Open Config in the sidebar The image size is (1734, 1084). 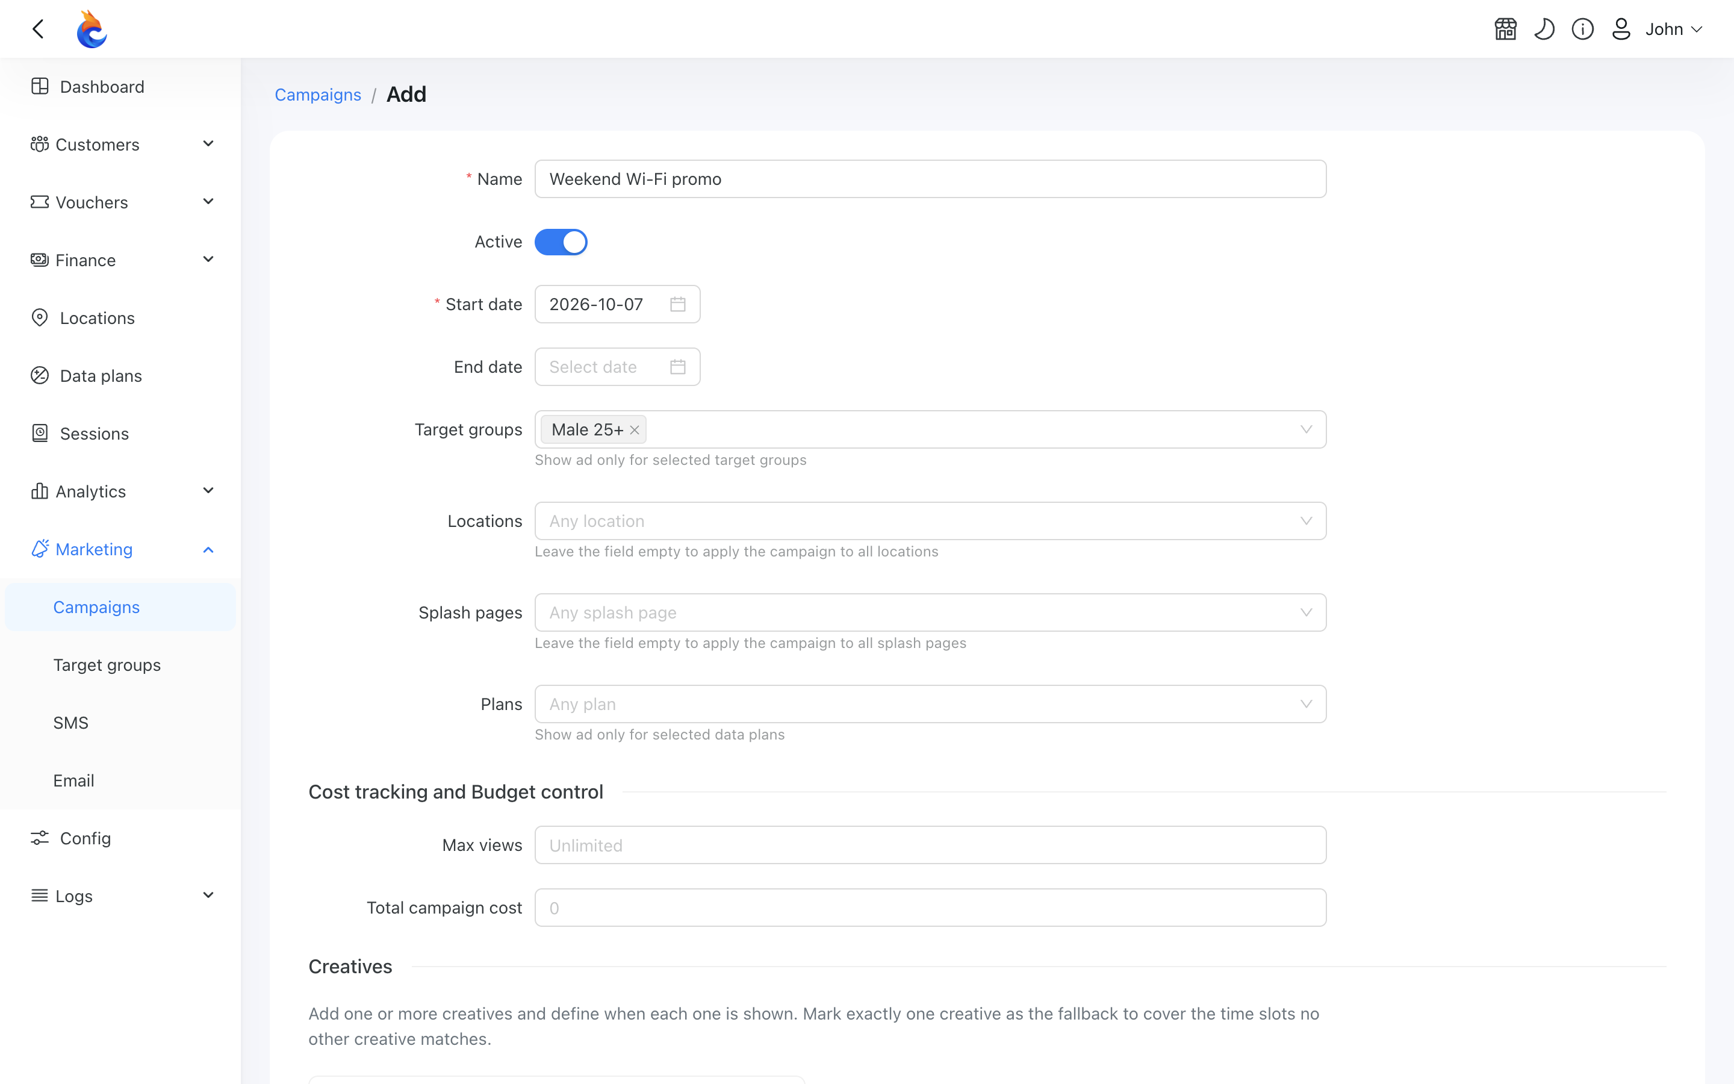point(120,838)
